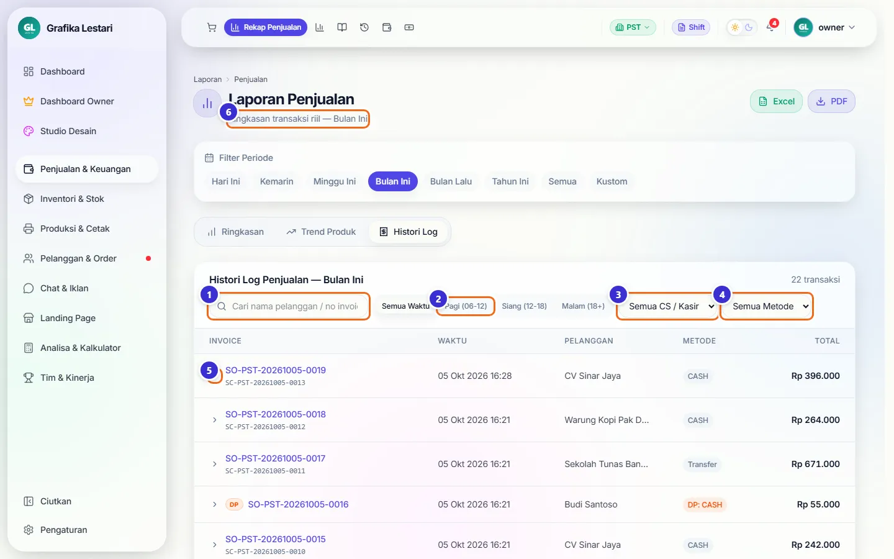The image size is (894, 559).
Task: Open the PST branch dropdown
Action: [x=633, y=27]
